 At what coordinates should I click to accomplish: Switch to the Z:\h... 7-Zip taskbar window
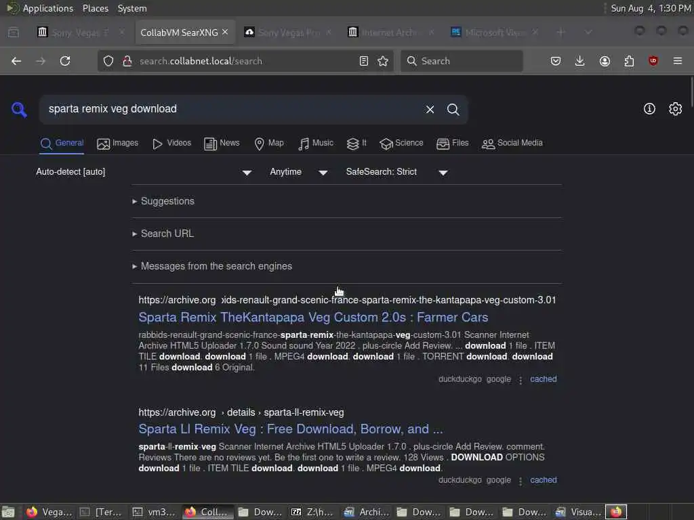313,512
